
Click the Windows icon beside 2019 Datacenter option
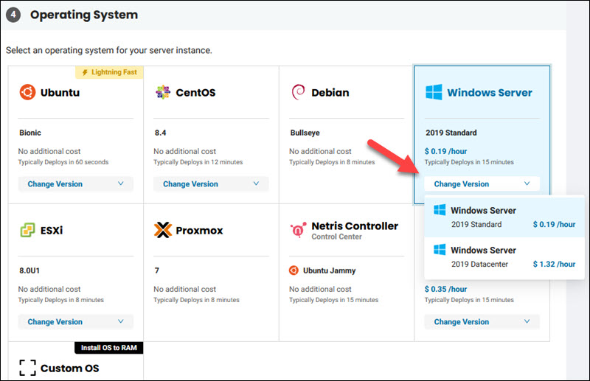[x=440, y=250]
